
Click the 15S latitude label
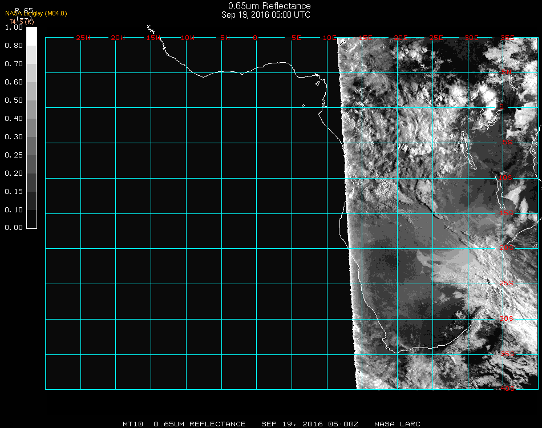pyautogui.click(x=506, y=213)
